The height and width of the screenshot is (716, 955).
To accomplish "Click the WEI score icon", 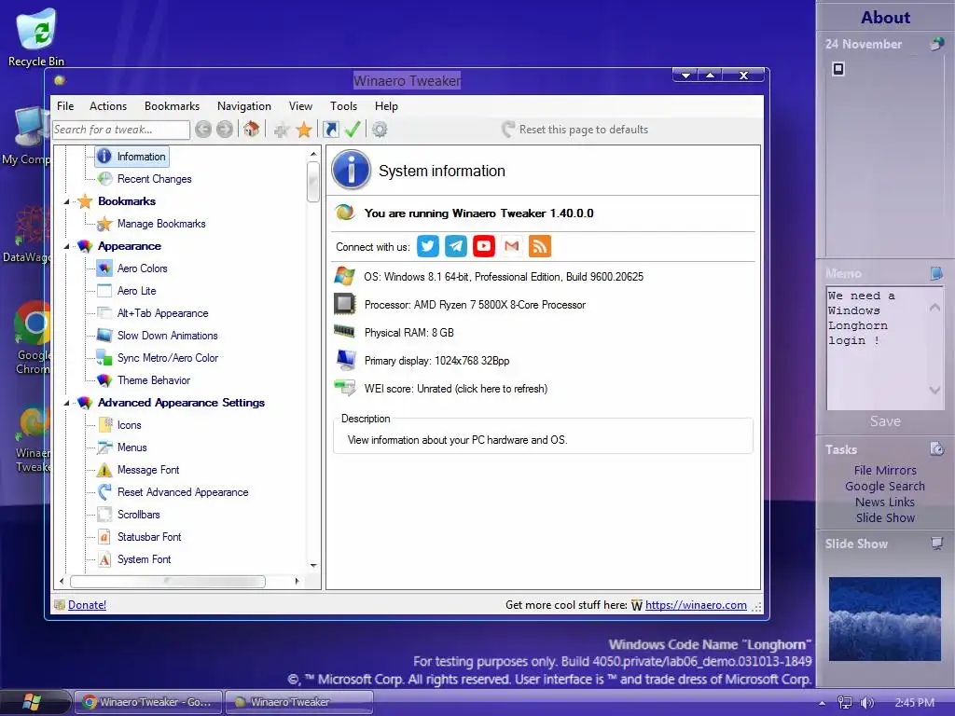I will [345, 388].
